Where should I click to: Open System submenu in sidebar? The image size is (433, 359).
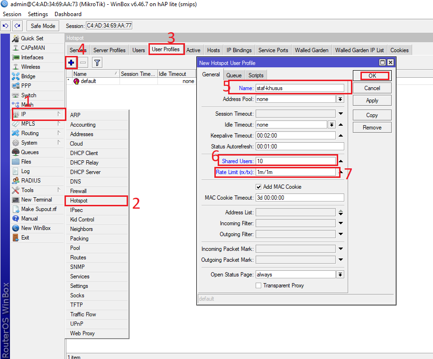click(37, 143)
